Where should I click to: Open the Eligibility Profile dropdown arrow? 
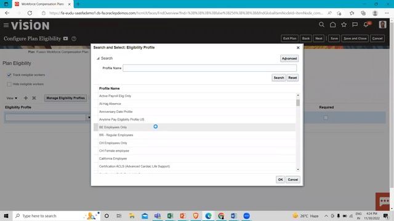[89, 117]
